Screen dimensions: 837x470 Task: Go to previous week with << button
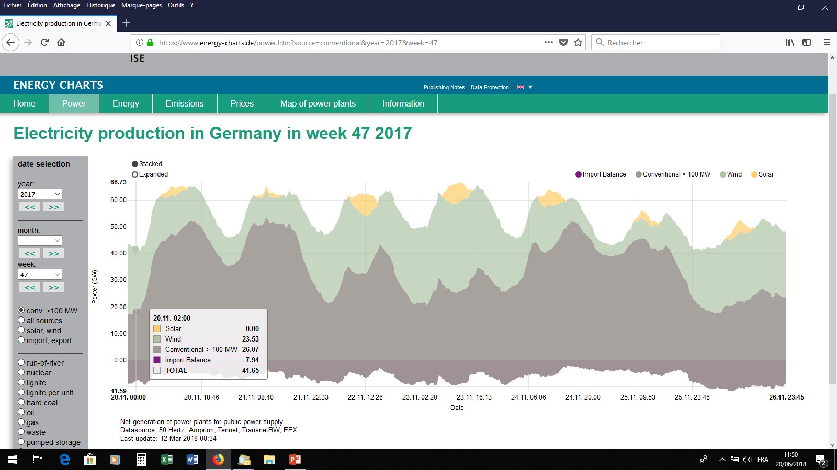point(30,287)
